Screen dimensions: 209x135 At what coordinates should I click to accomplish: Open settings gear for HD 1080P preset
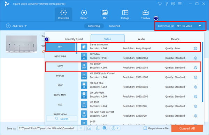[x=195, y=68]
